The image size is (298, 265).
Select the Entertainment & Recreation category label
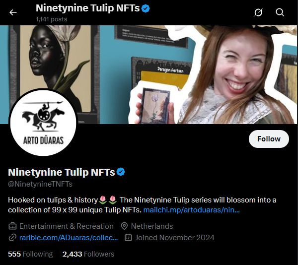pos(67,226)
